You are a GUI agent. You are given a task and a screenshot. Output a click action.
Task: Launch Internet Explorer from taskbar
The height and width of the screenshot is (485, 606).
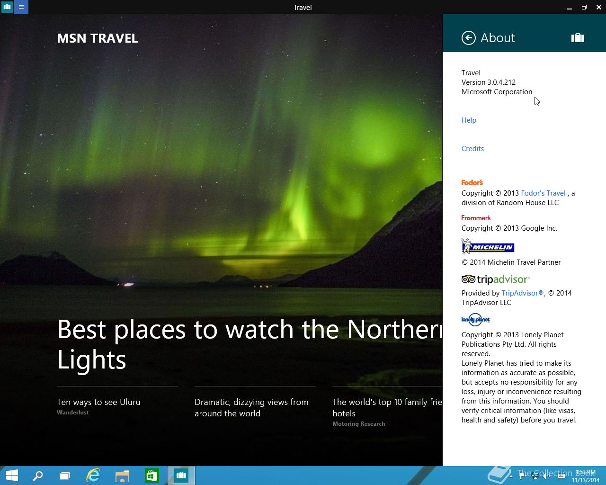(93, 476)
